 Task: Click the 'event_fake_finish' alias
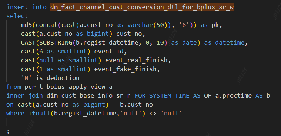[x=125, y=69]
